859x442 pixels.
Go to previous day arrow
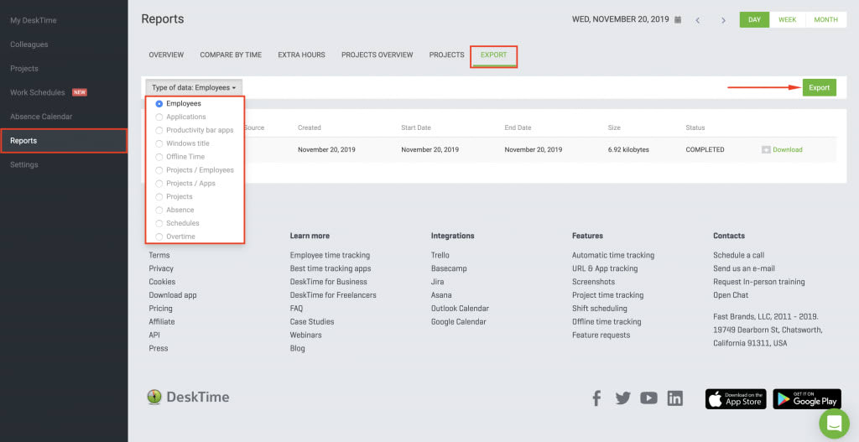click(x=697, y=20)
